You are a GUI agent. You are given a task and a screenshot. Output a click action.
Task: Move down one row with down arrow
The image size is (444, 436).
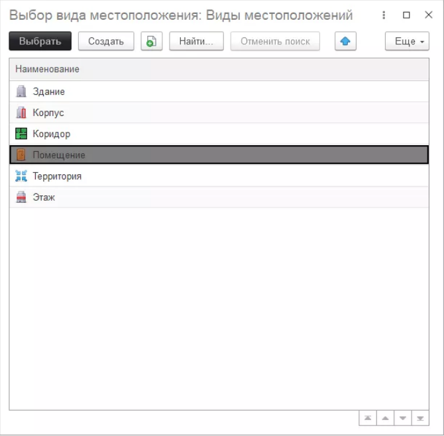pos(403,418)
